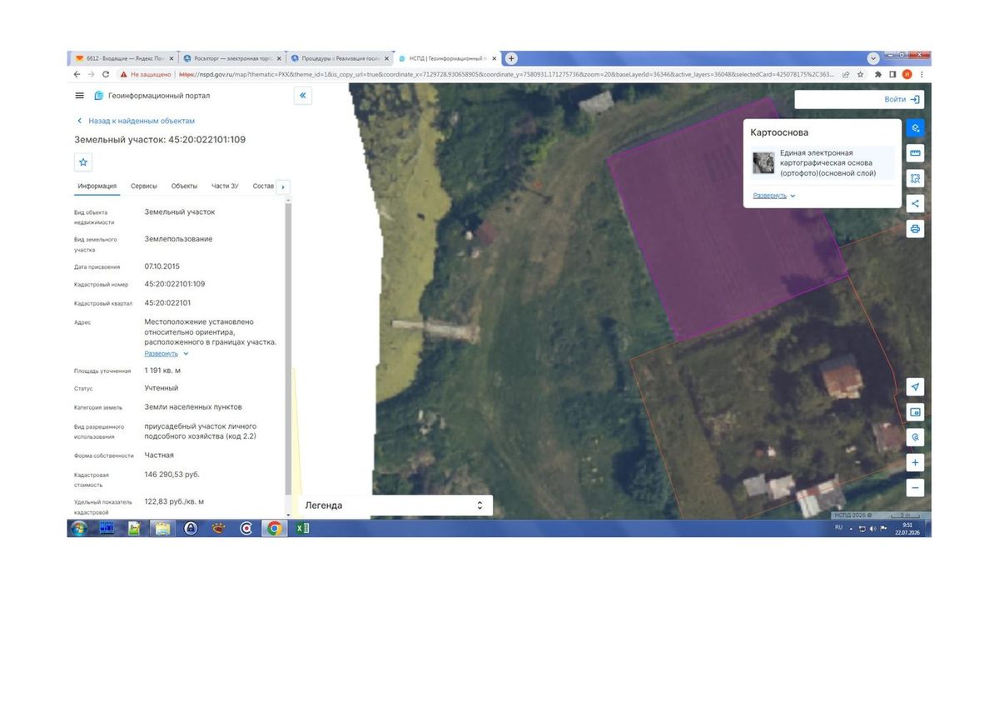Screen dimensions: 999x707
Task: Click the taskbar clock showing 9:51
Action: 907,525
